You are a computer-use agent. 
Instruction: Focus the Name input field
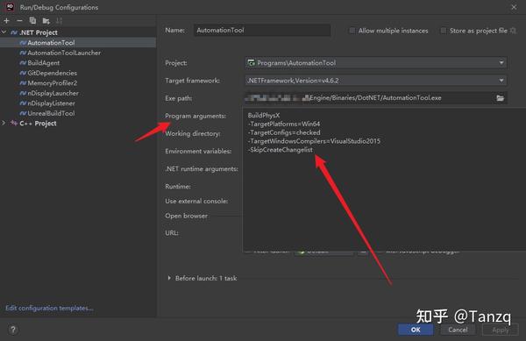tap(262, 30)
